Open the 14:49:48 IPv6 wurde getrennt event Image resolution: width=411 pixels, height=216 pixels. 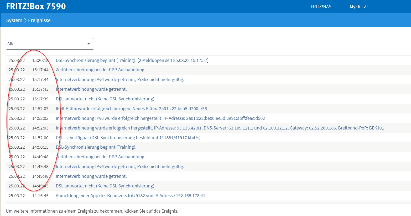[x=120, y=166]
